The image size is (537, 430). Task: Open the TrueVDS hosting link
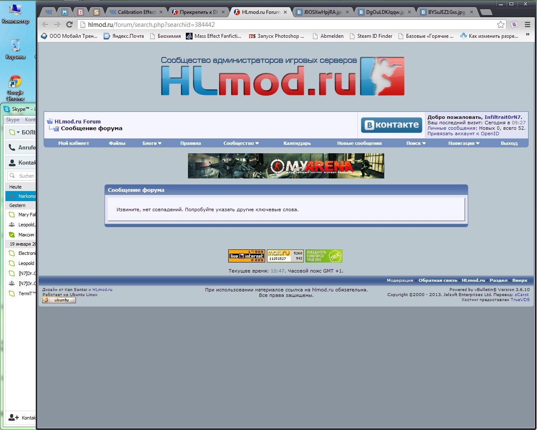point(520,300)
